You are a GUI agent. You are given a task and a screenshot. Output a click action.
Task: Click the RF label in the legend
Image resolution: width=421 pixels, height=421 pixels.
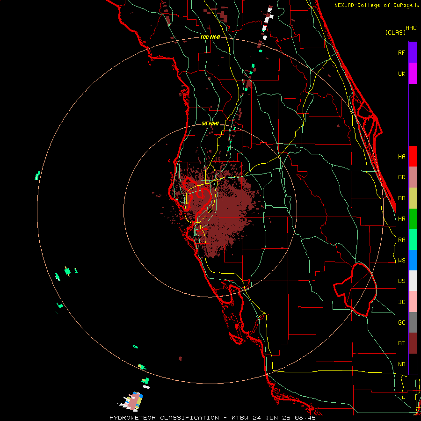(x=401, y=52)
